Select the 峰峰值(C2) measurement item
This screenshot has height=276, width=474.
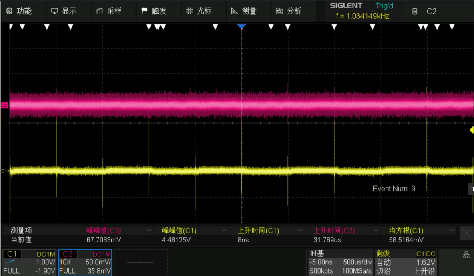(103, 231)
